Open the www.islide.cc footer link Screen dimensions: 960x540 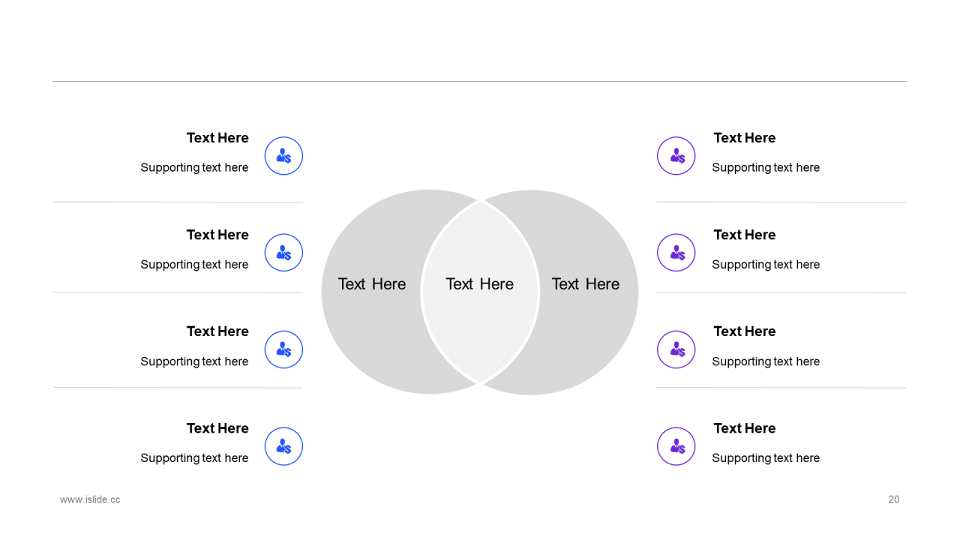click(90, 499)
